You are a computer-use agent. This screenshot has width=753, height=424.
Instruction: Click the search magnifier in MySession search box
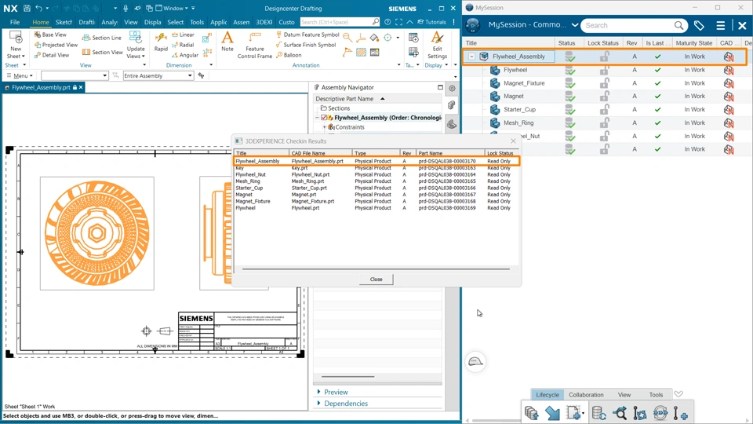(678, 25)
